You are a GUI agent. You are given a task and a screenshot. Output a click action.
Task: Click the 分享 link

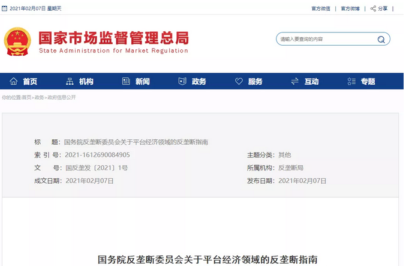point(383,9)
